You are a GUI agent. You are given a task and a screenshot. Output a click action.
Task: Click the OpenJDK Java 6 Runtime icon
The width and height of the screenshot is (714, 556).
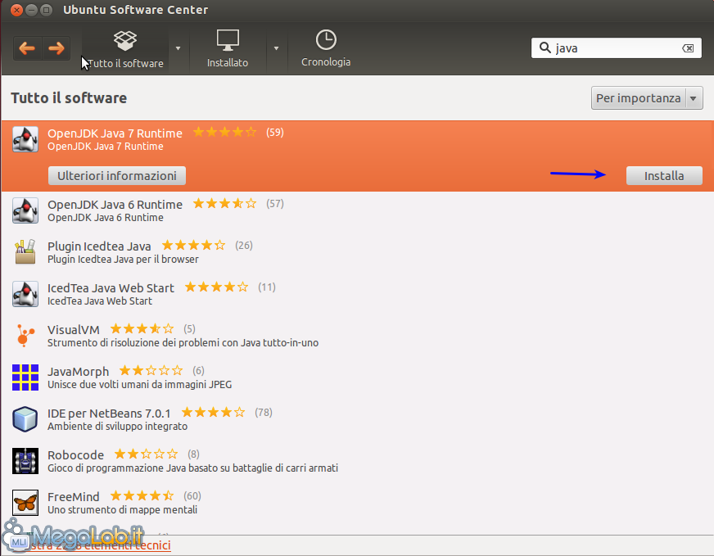tap(25, 210)
